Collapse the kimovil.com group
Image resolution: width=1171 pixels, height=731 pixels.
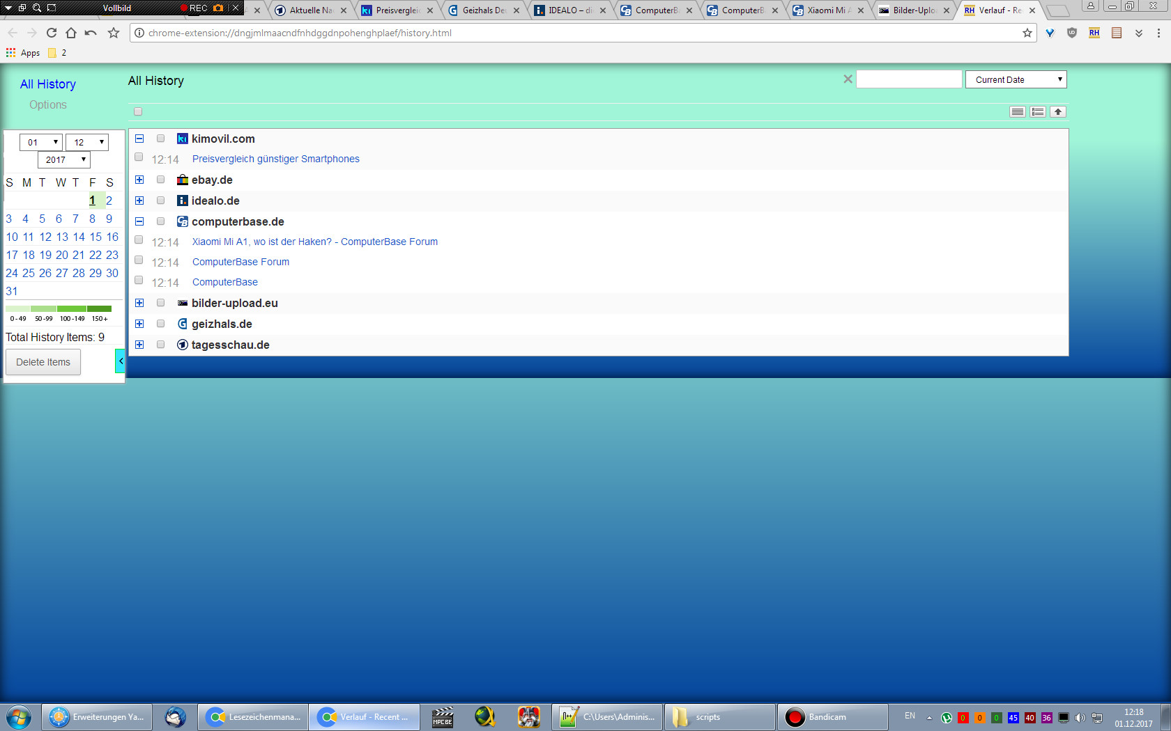pyautogui.click(x=139, y=139)
